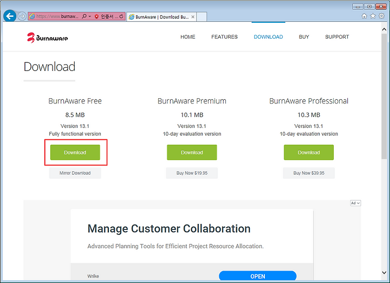The width and height of the screenshot is (390, 283).
Task: Click BurnAware Premium heading text
Action: (x=192, y=101)
